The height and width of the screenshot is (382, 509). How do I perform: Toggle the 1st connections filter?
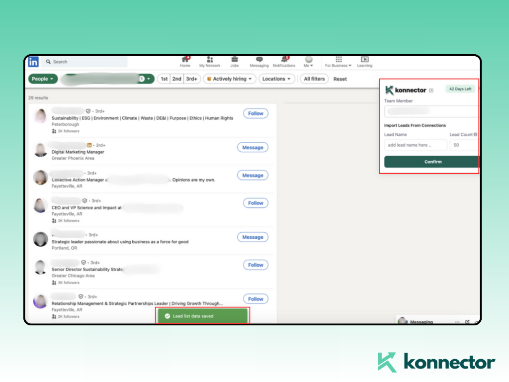coord(164,79)
